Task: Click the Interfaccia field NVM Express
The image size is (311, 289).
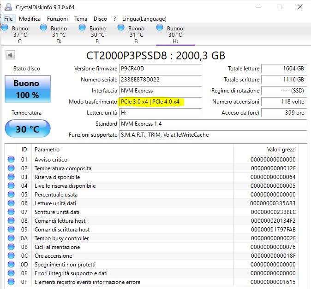Action: [x=160, y=91]
